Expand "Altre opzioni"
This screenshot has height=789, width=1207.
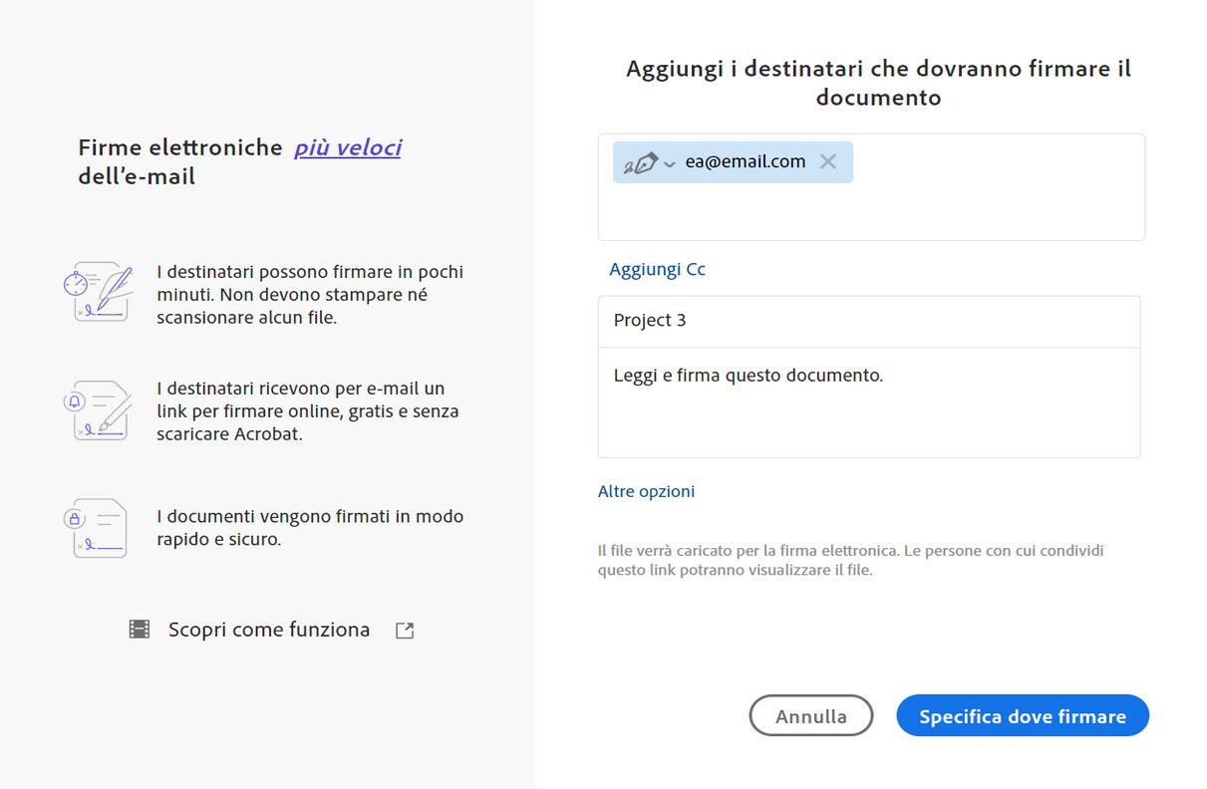[x=646, y=491]
